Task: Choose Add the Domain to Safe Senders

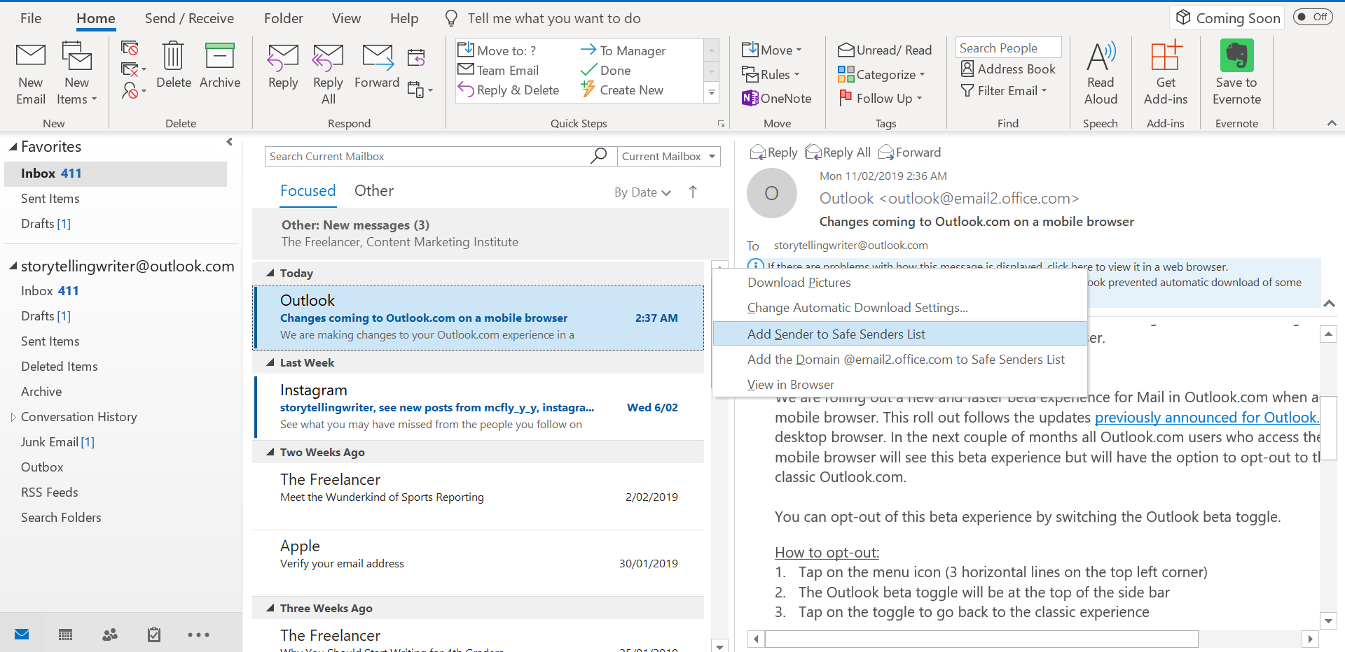Action: [899, 359]
